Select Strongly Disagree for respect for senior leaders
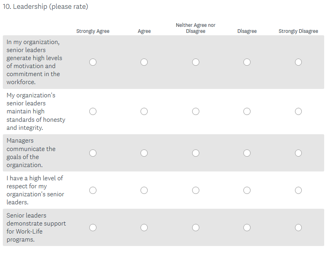The width and height of the screenshot is (329, 254). [x=298, y=190]
